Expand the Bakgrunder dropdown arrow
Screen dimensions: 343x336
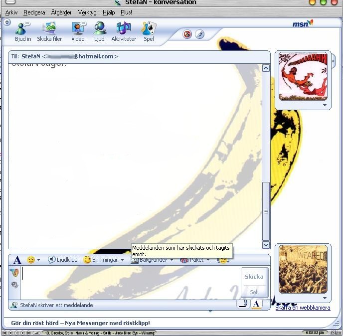coord(171,260)
